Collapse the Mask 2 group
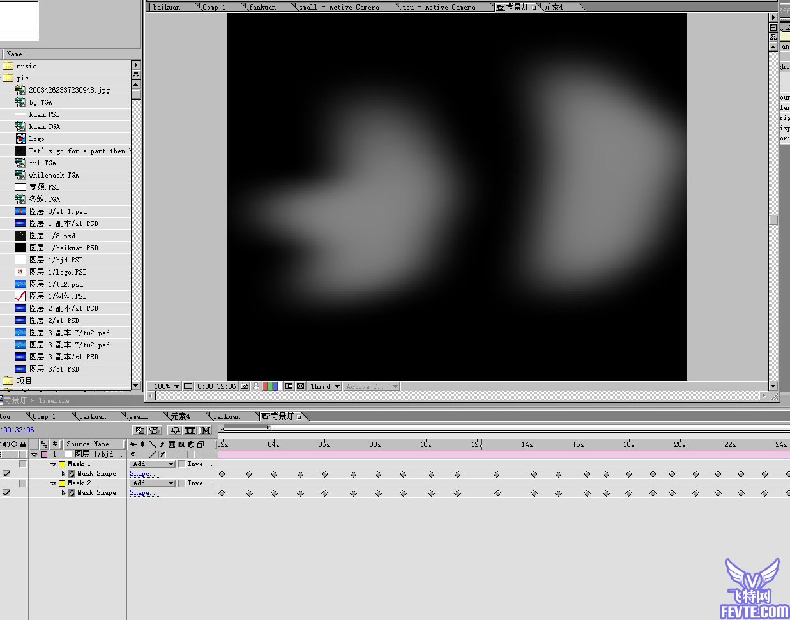The height and width of the screenshot is (620, 790). coord(54,483)
